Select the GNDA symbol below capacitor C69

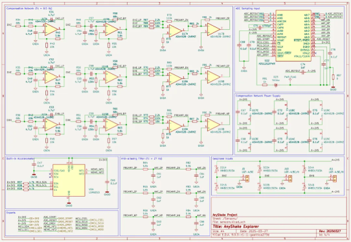pos(244,69)
